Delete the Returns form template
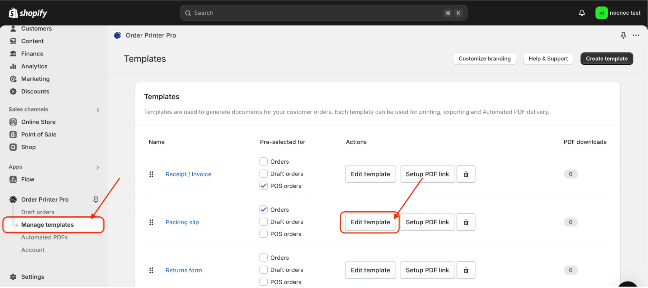This screenshot has height=288, width=648. [x=466, y=270]
